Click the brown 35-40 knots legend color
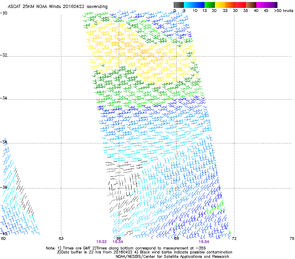The width and height of the screenshot is (295, 259). [251, 5]
